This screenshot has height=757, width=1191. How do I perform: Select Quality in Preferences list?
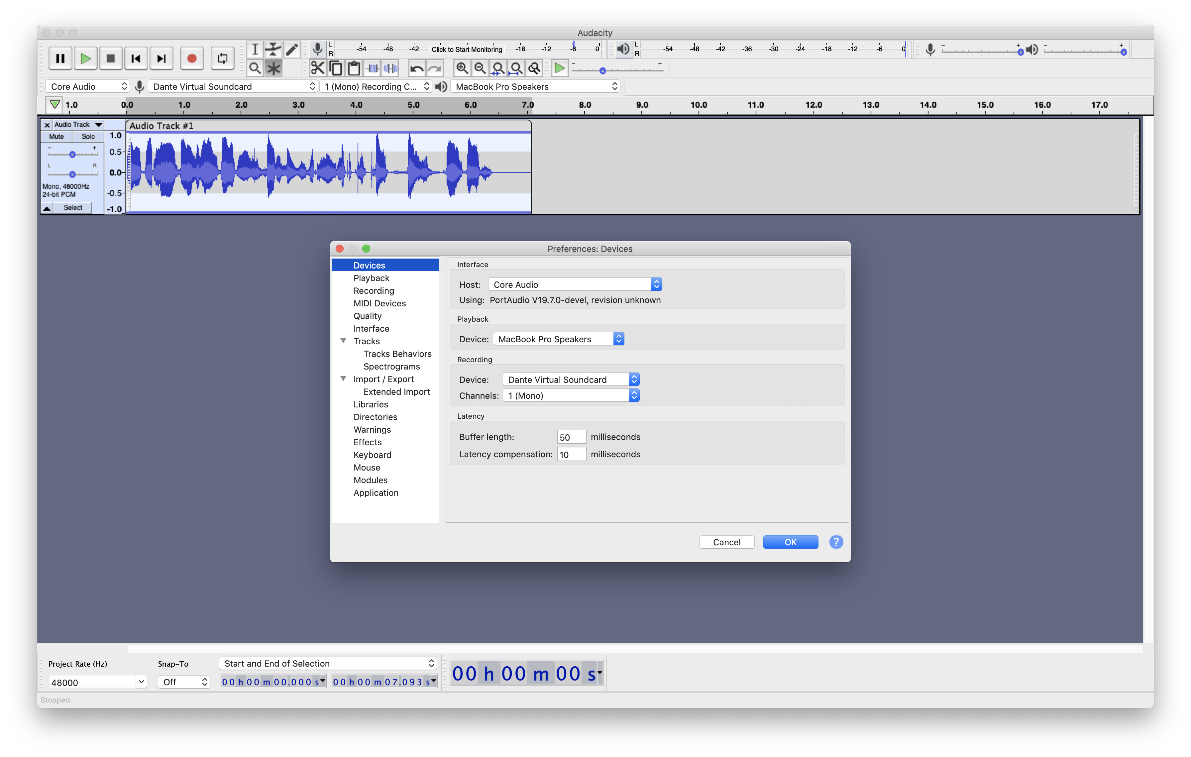point(368,316)
